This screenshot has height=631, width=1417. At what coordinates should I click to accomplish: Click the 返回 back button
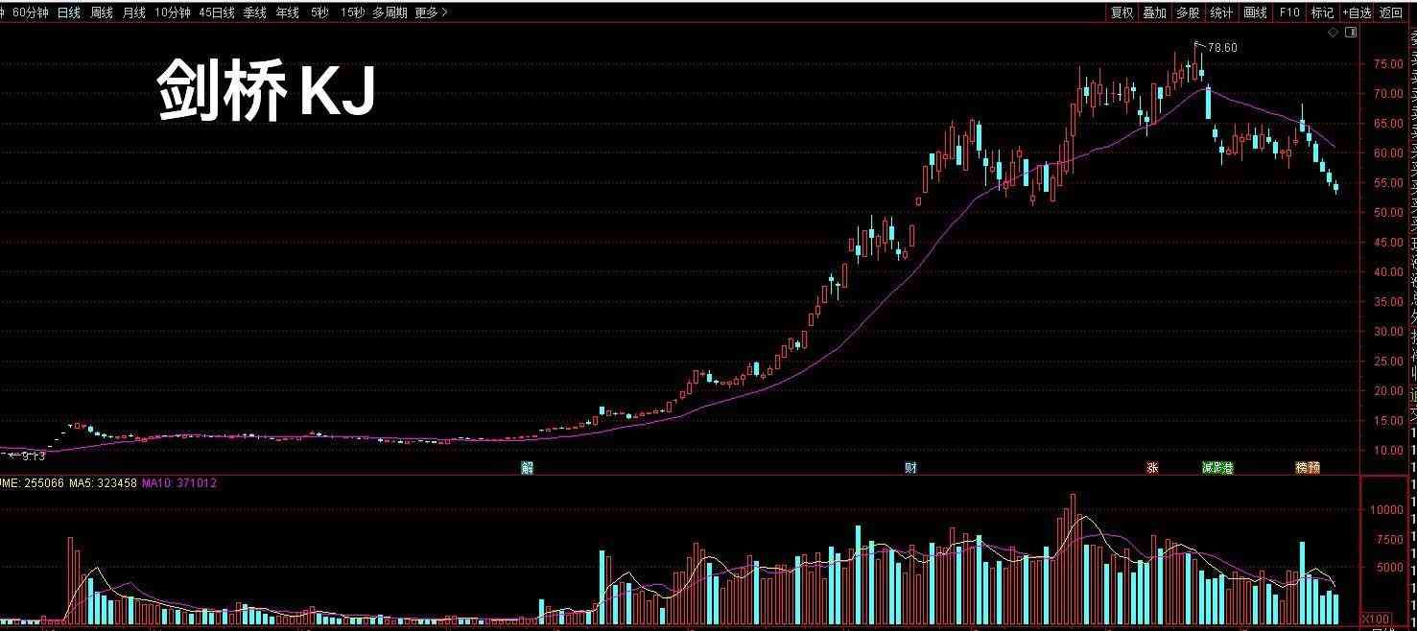[1391, 12]
